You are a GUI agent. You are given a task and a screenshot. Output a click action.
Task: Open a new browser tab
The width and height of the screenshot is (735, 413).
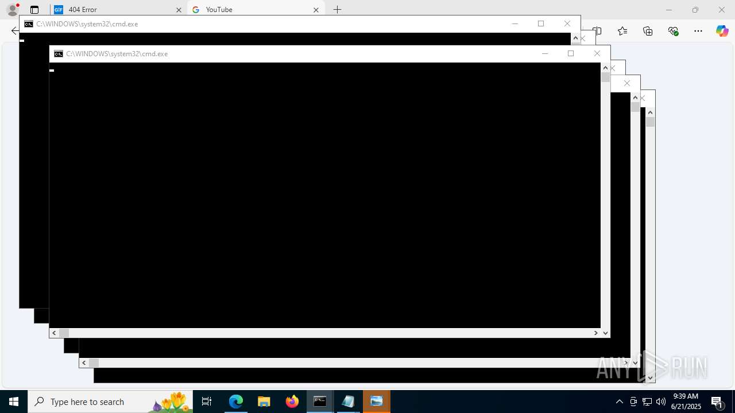[338, 10]
